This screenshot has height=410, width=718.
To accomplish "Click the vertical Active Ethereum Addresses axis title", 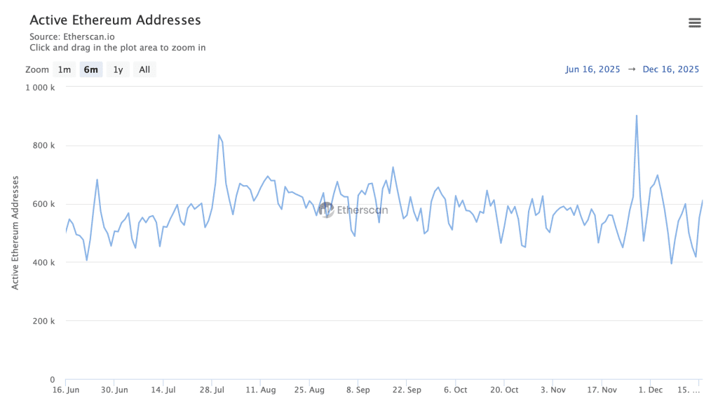I will point(15,233).
